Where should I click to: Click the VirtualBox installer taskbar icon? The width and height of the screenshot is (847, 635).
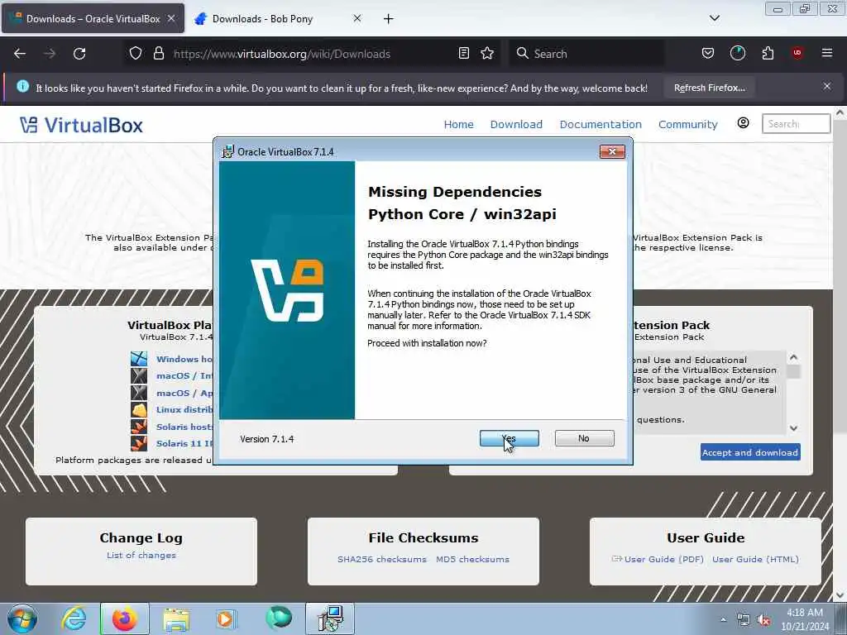coord(329,618)
